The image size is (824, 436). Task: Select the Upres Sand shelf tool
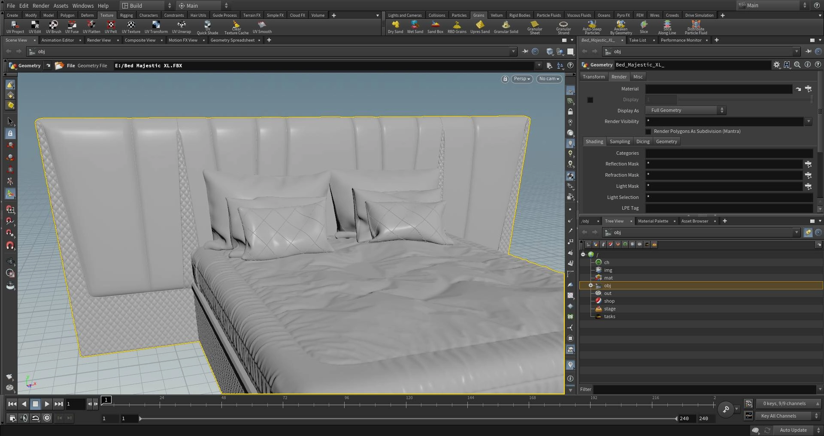click(x=480, y=27)
